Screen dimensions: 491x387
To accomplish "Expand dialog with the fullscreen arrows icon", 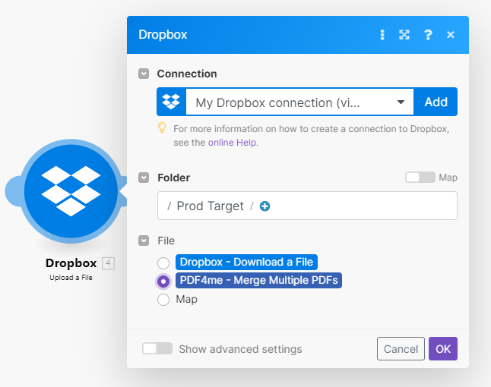I will click(404, 35).
